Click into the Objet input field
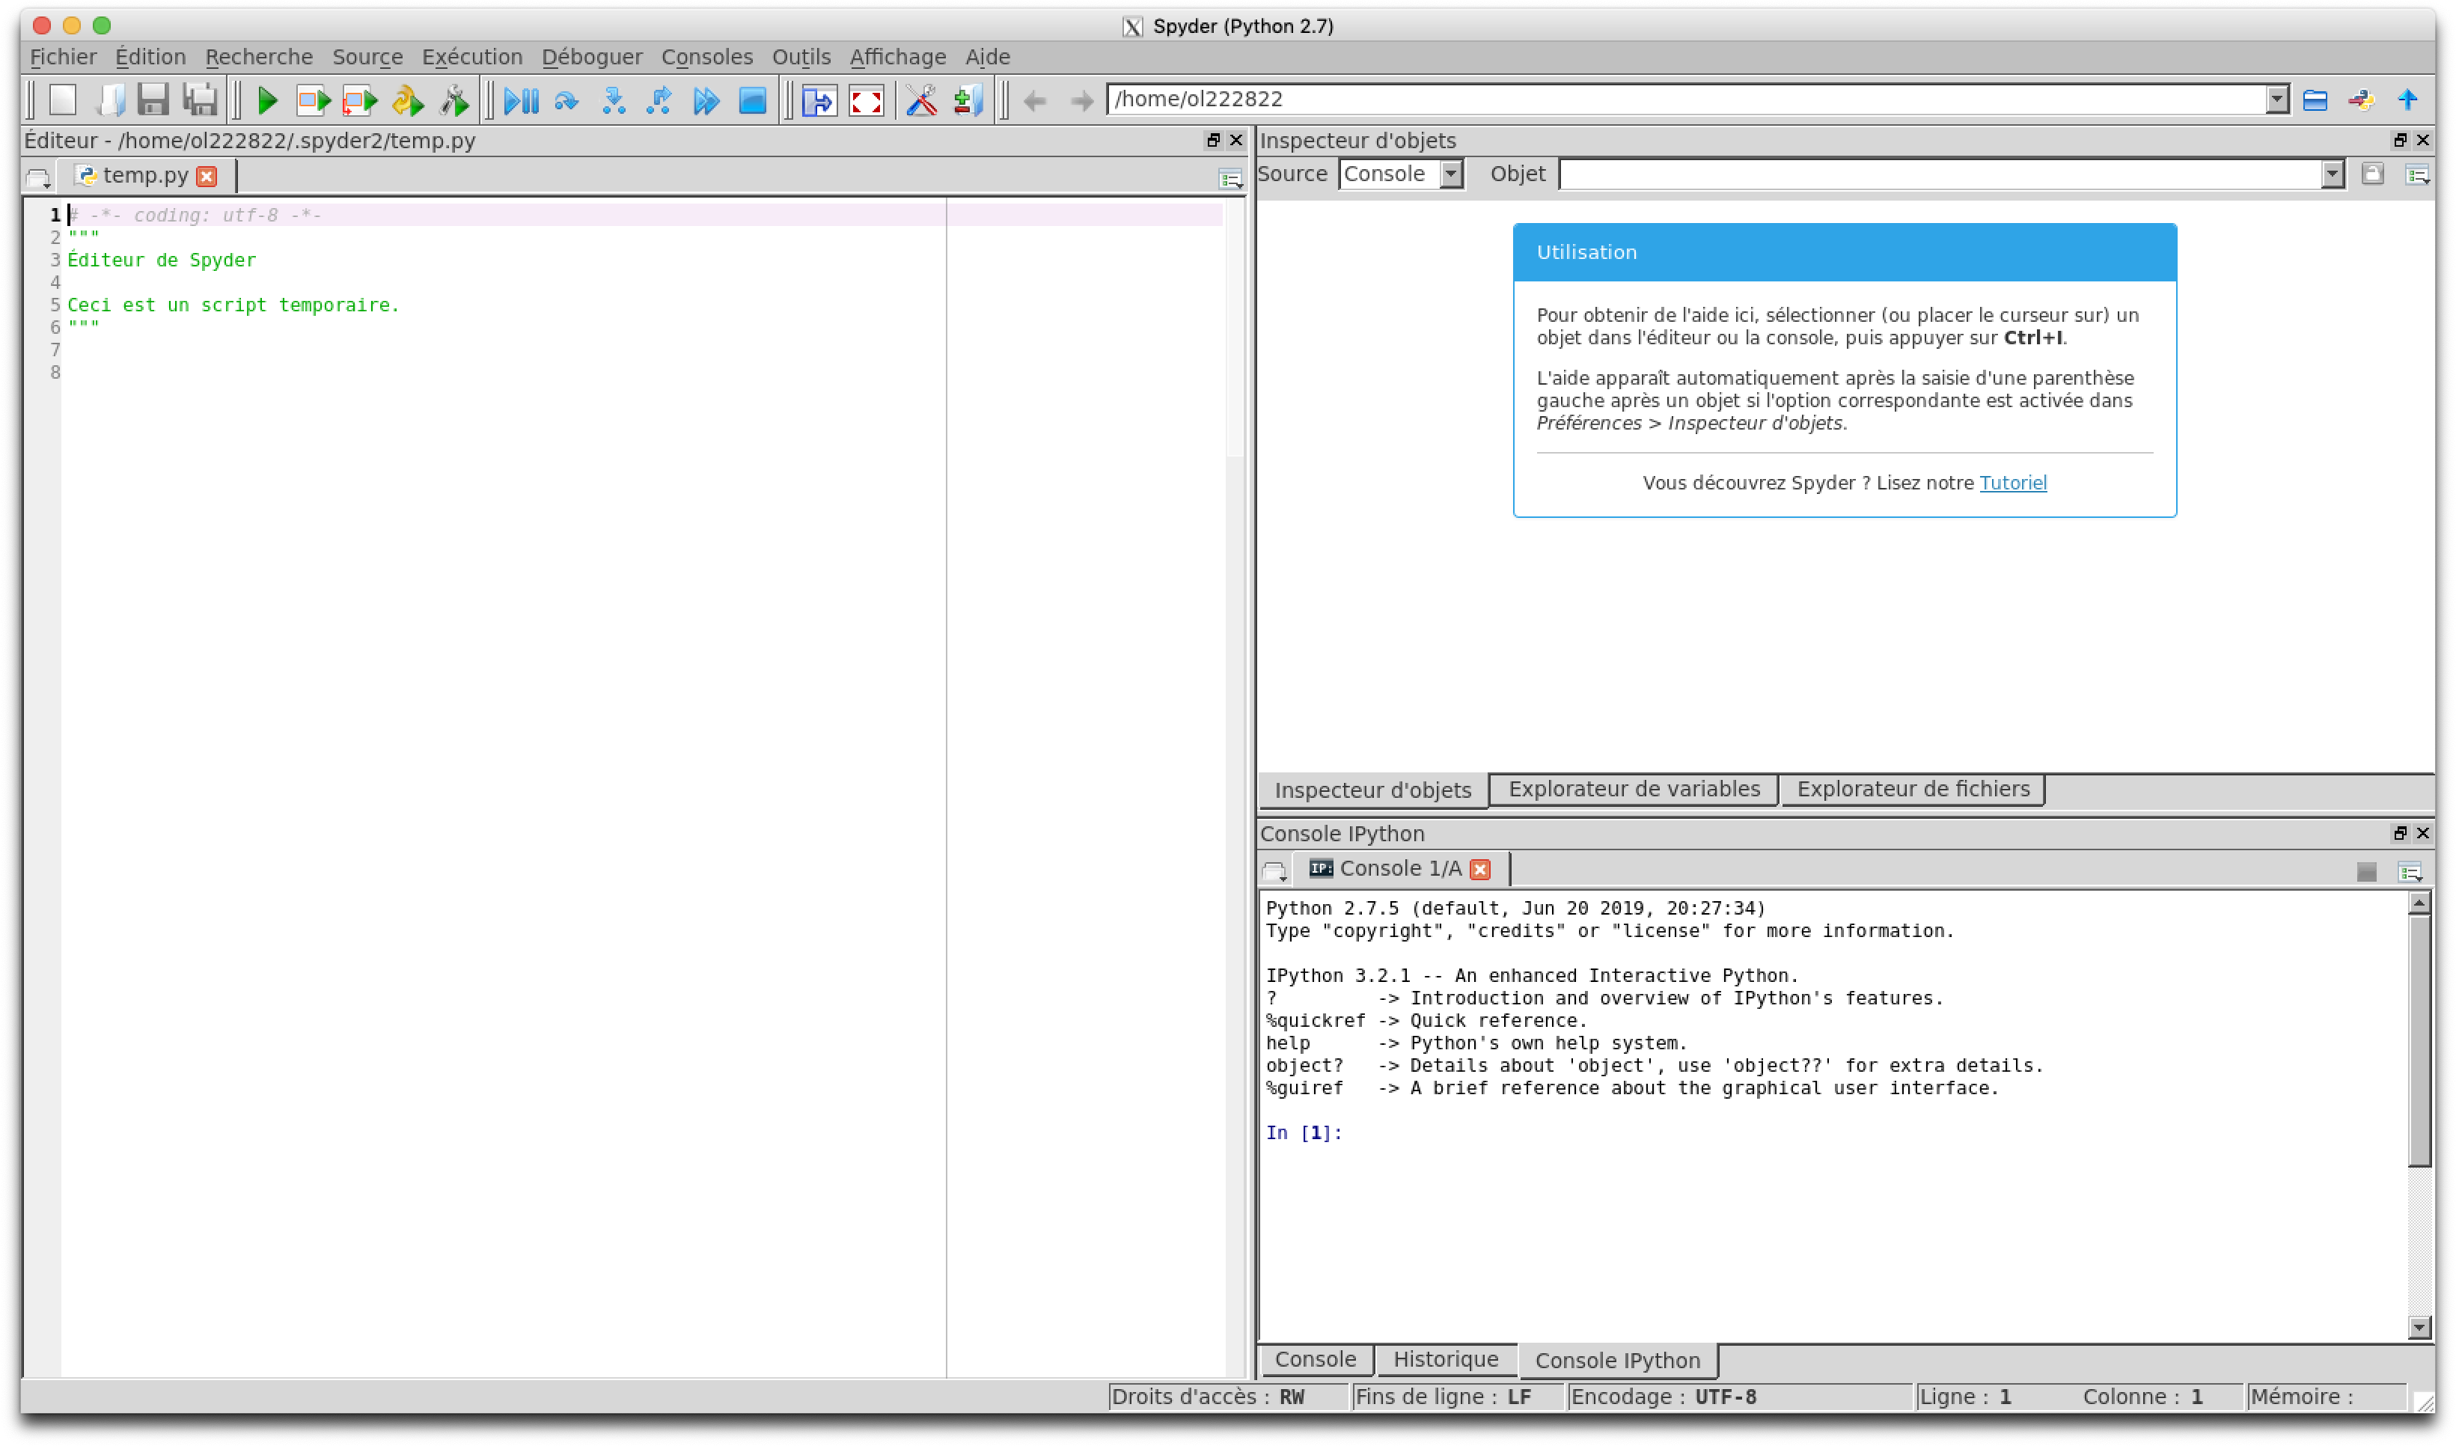 click(1940, 174)
